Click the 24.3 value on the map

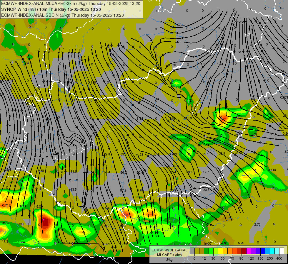(x=238, y=135)
